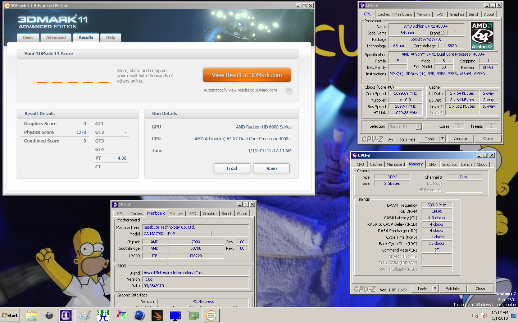Open Bench tab in Memory CPU-Z window

[467, 164]
